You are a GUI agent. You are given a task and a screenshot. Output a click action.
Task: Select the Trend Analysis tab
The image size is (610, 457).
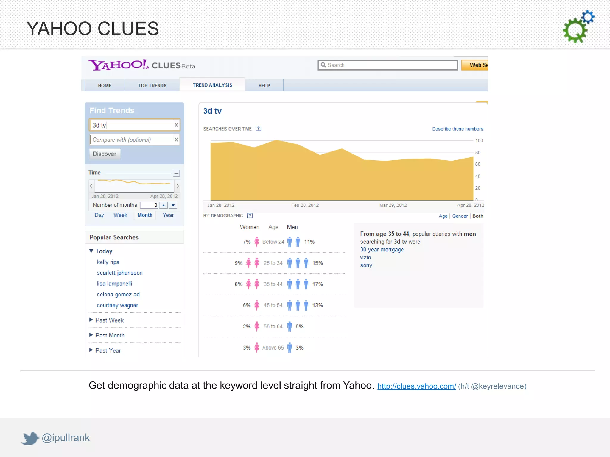[212, 85]
